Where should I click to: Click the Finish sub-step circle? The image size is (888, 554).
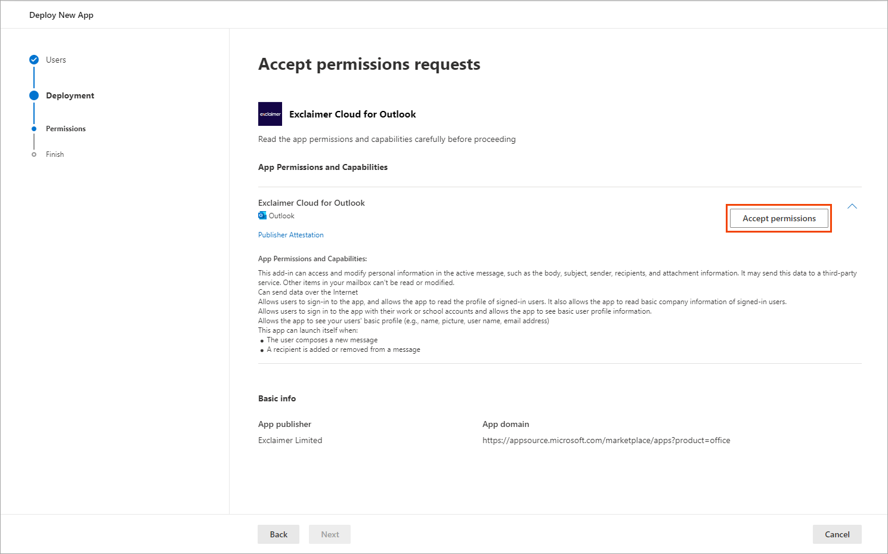(x=34, y=154)
